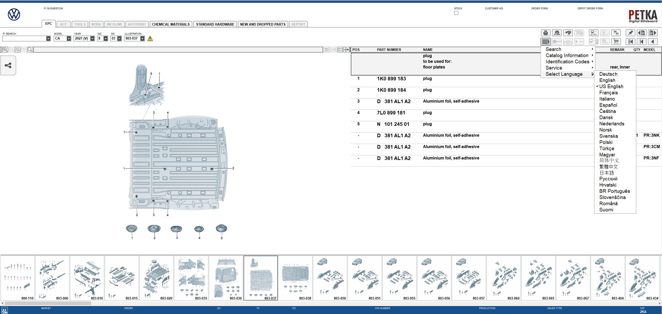Open the 3D view of the illustration
Image resolution: width=662 pixels, height=314 pixels.
pyautogui.click(x=326, y=49)
